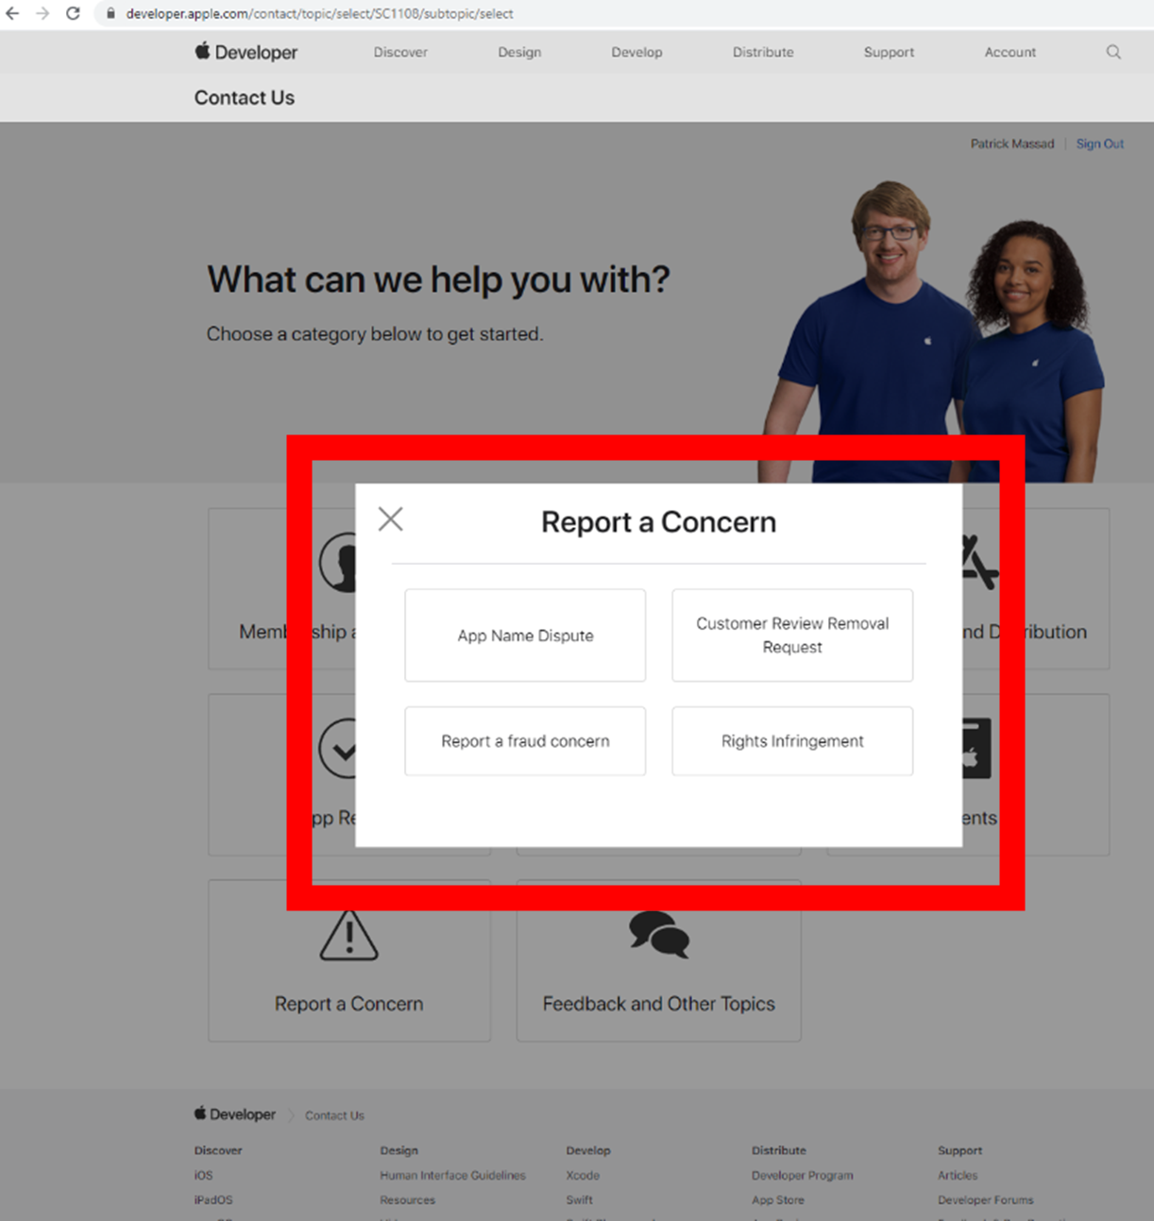Click the warning triangle Report a Concern icon
Image resolution: width=1154 pixels, height=1221 pixels.
coord(348,938)
